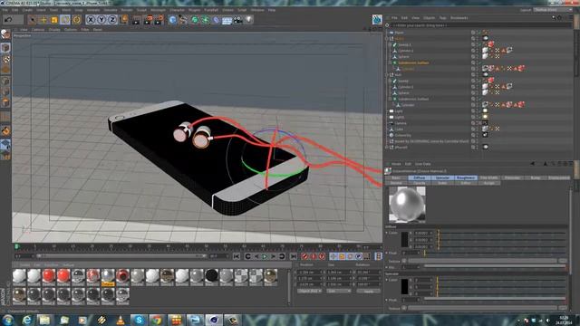
Task: Toggle the X axis lock
Action: pyautogui.click(x=91, y=20)
